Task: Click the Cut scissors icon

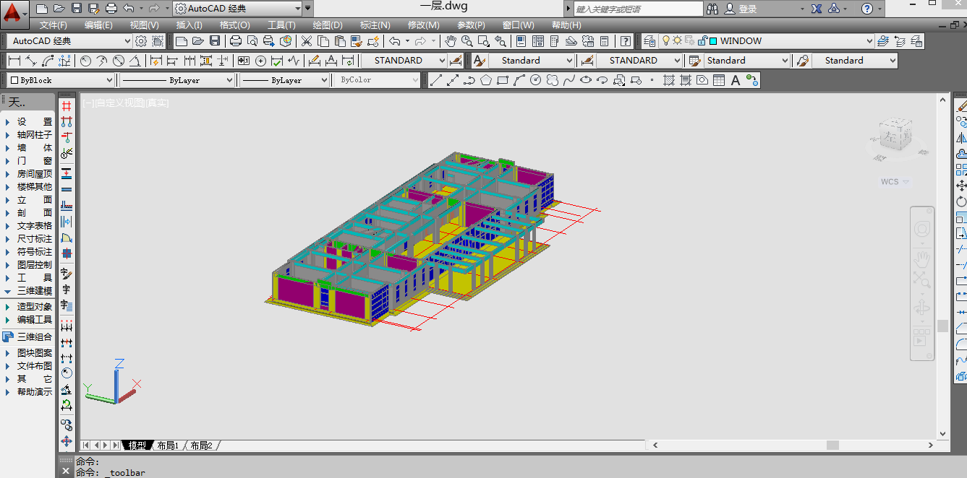Action: coord(307,41)
